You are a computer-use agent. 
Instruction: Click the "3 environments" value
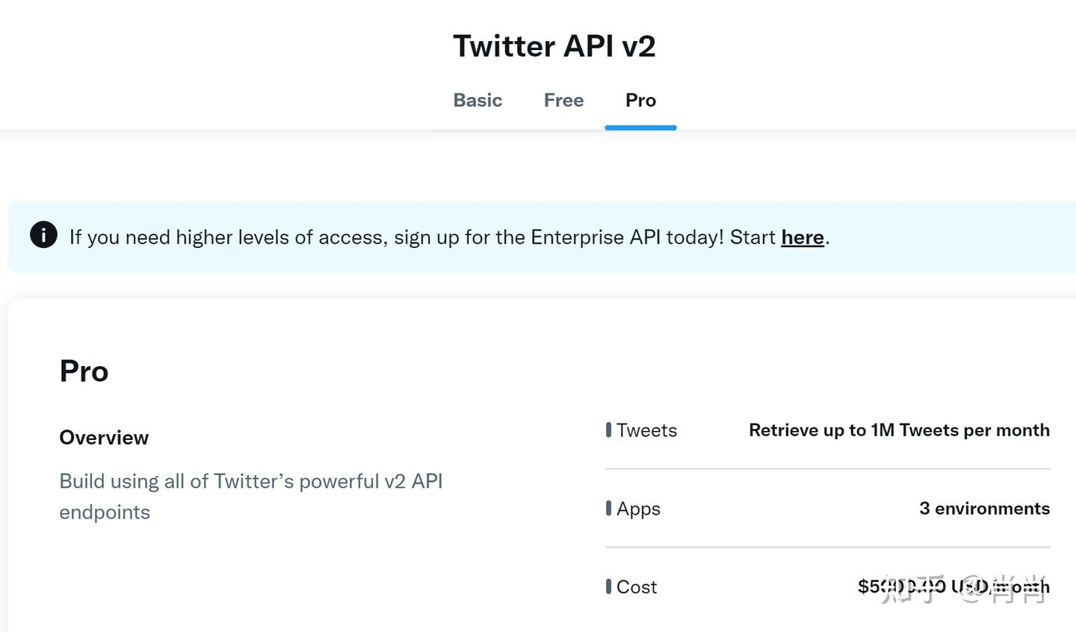pos(984,509)
